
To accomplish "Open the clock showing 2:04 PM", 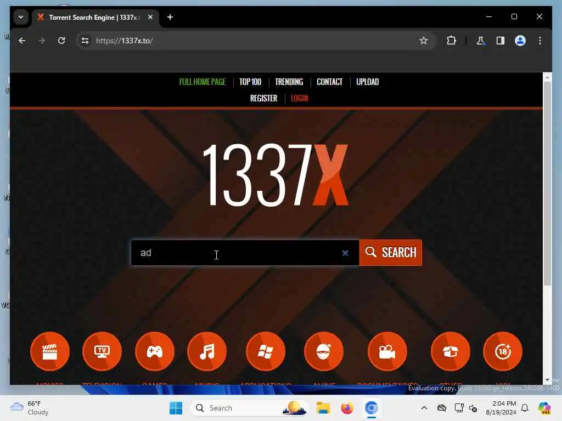I will click(501, 408).
